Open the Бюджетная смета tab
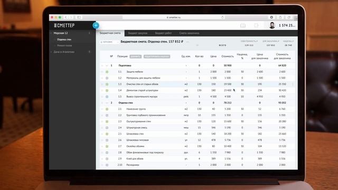Viewport: 338px width, 190px height. 110,33
